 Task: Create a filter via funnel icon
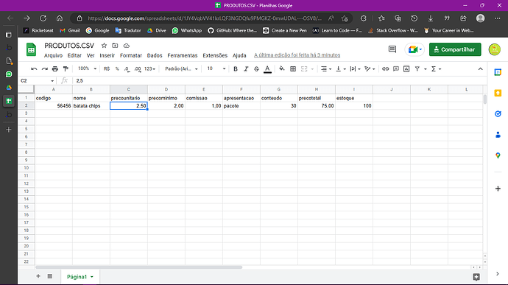click(x=417, y=68)
